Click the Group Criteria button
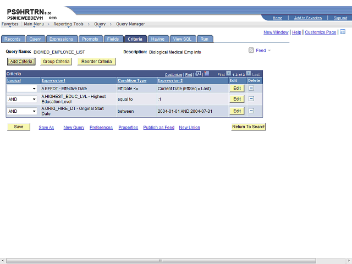This screenshot has height=264, width=352. (56, 62)
